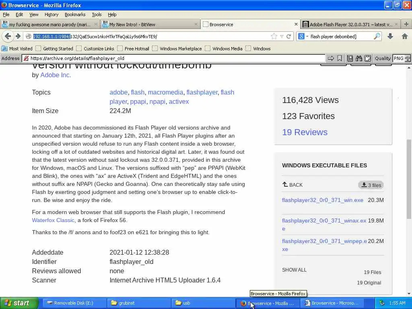Screen dimensions: 412x309
Task: Reload the page with the refresh icon
Action: coord(288,37)
